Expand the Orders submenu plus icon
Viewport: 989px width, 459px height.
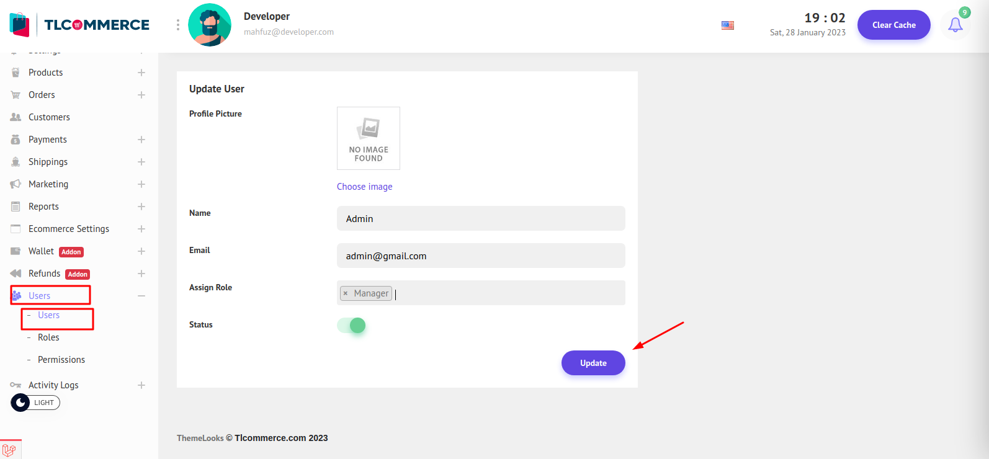141,95
